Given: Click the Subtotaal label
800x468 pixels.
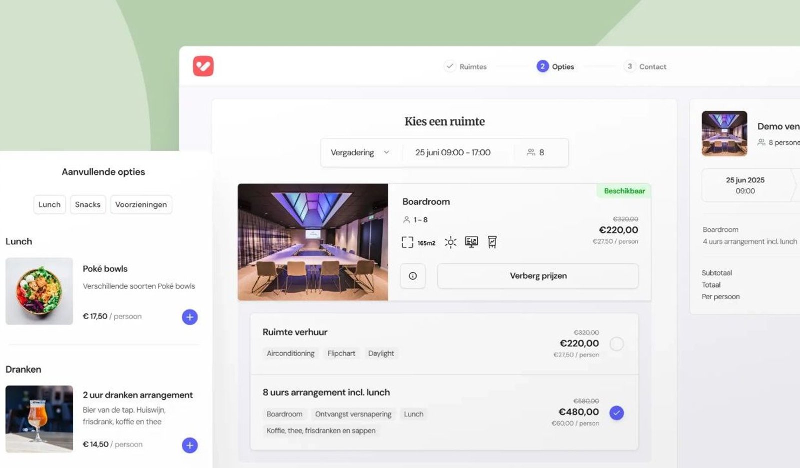Looking at the screenshot, I should [716, 273].
